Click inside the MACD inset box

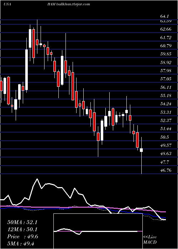coord(98,231)
